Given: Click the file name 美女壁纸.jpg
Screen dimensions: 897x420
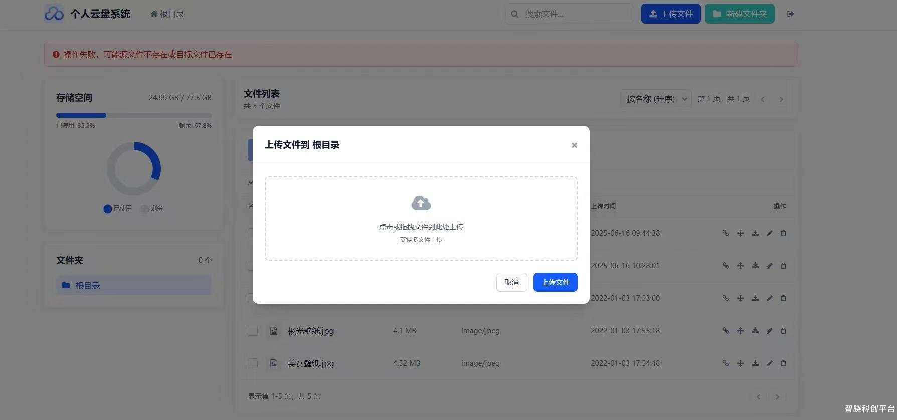Looking at the screenshot, I should (311, 363).
